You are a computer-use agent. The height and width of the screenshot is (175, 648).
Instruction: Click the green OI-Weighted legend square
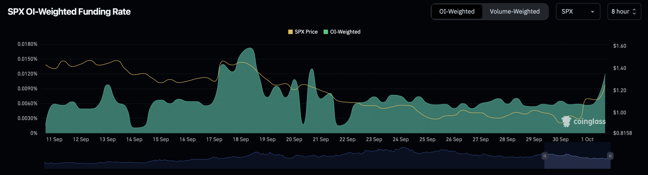tap(326, 32)
